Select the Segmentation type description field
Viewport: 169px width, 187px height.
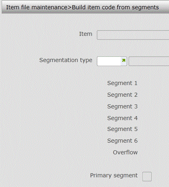149,61
